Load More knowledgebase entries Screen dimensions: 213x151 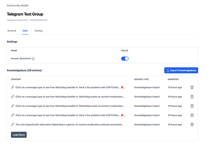(x=19, y=135)
